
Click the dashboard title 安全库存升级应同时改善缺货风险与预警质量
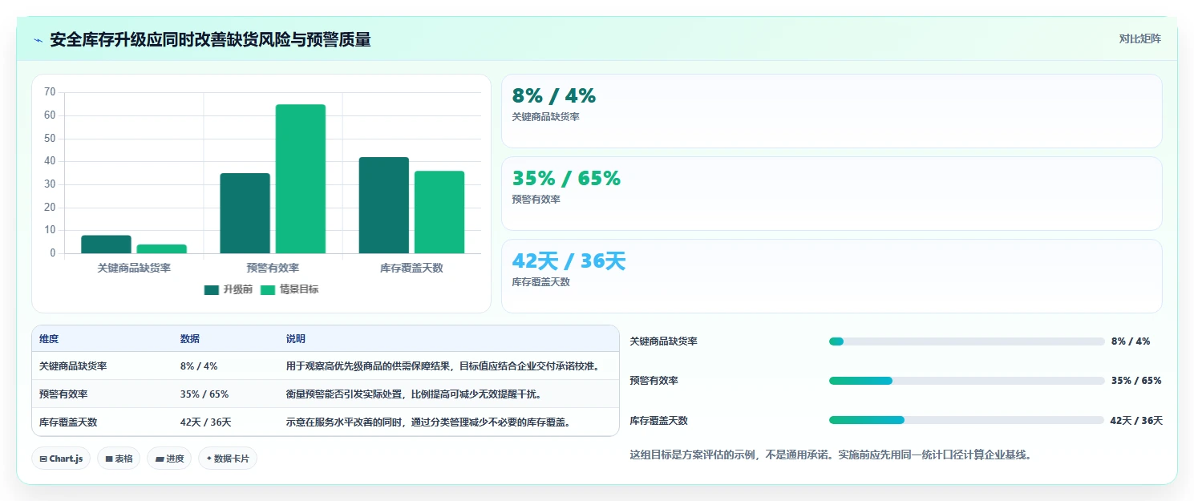coord(210,40)
